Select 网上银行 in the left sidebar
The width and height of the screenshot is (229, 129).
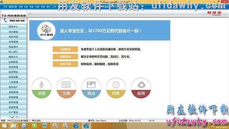14,52
